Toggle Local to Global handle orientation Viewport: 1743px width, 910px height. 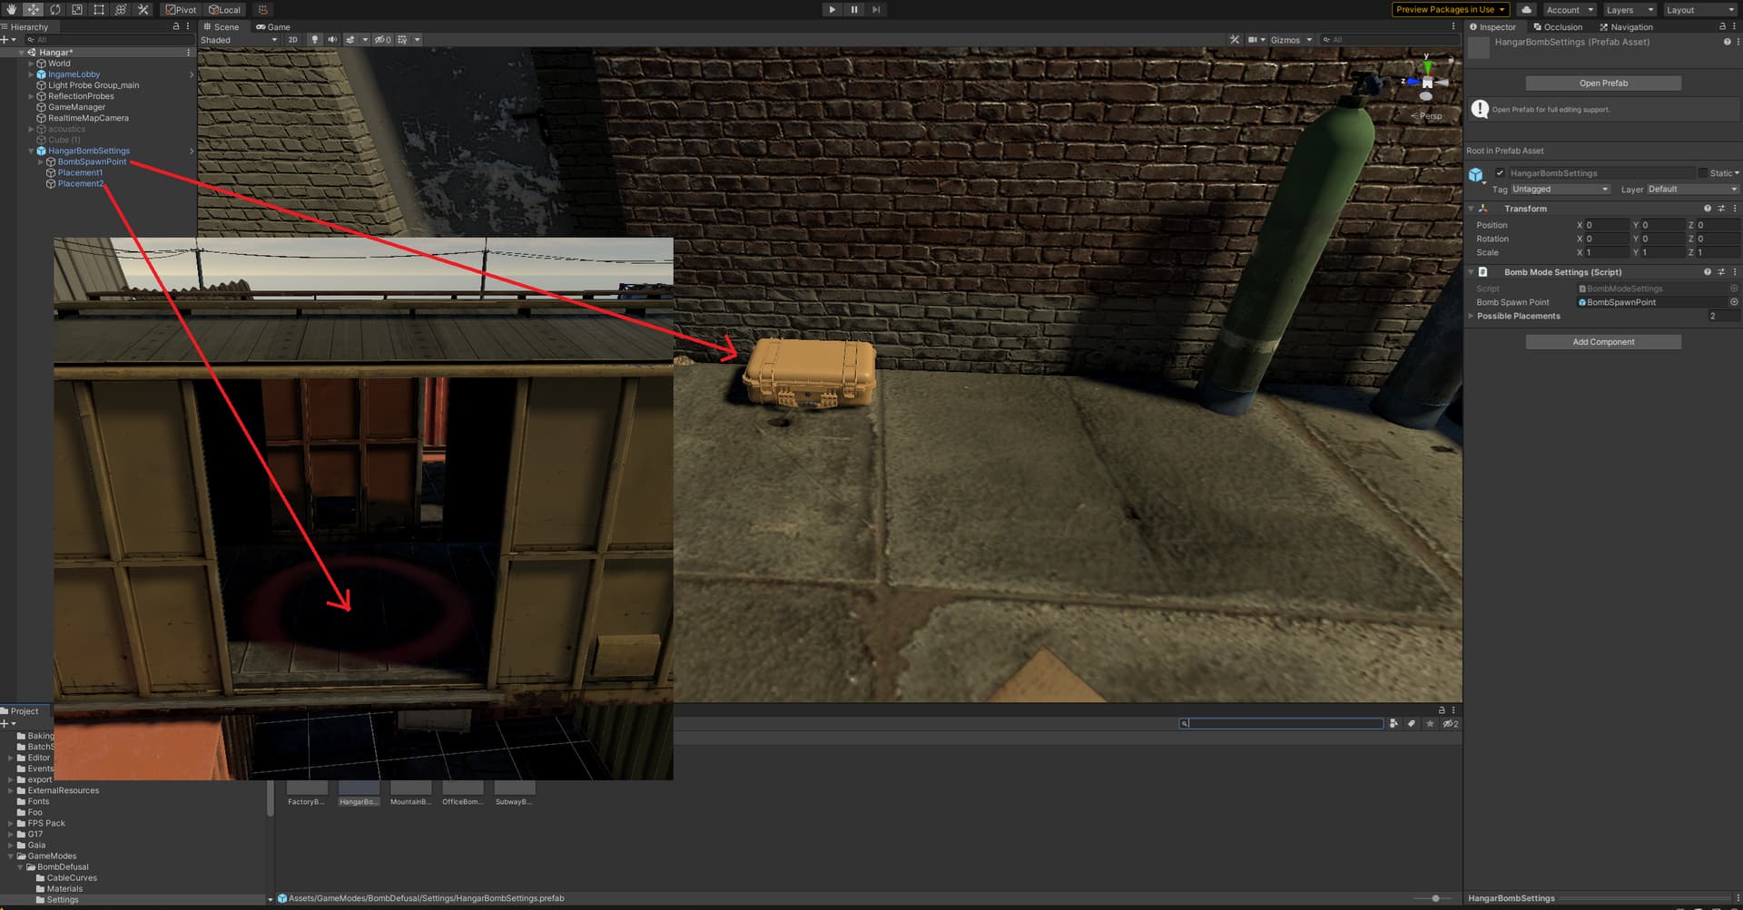pos(224,9)
